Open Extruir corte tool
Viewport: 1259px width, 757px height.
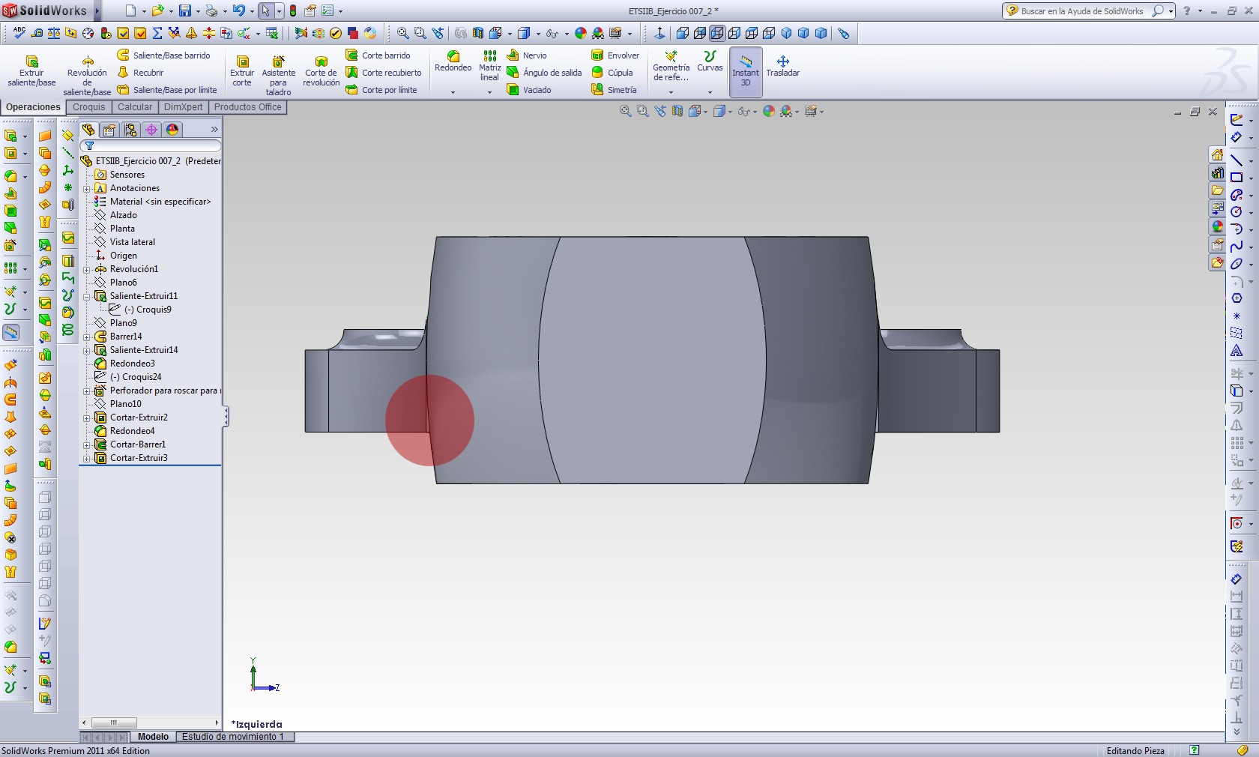click(x=242, y=71)
